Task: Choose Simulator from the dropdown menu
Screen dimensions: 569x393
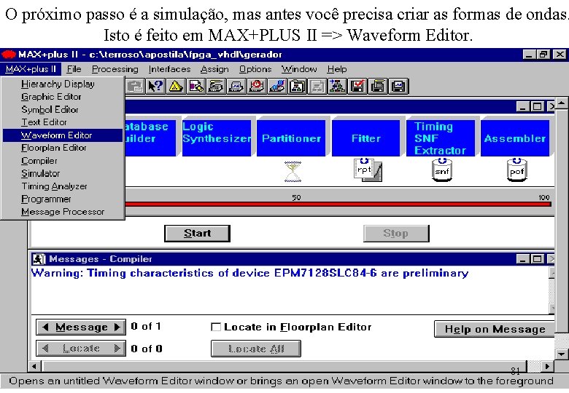Action: click(x=63, y=173)
